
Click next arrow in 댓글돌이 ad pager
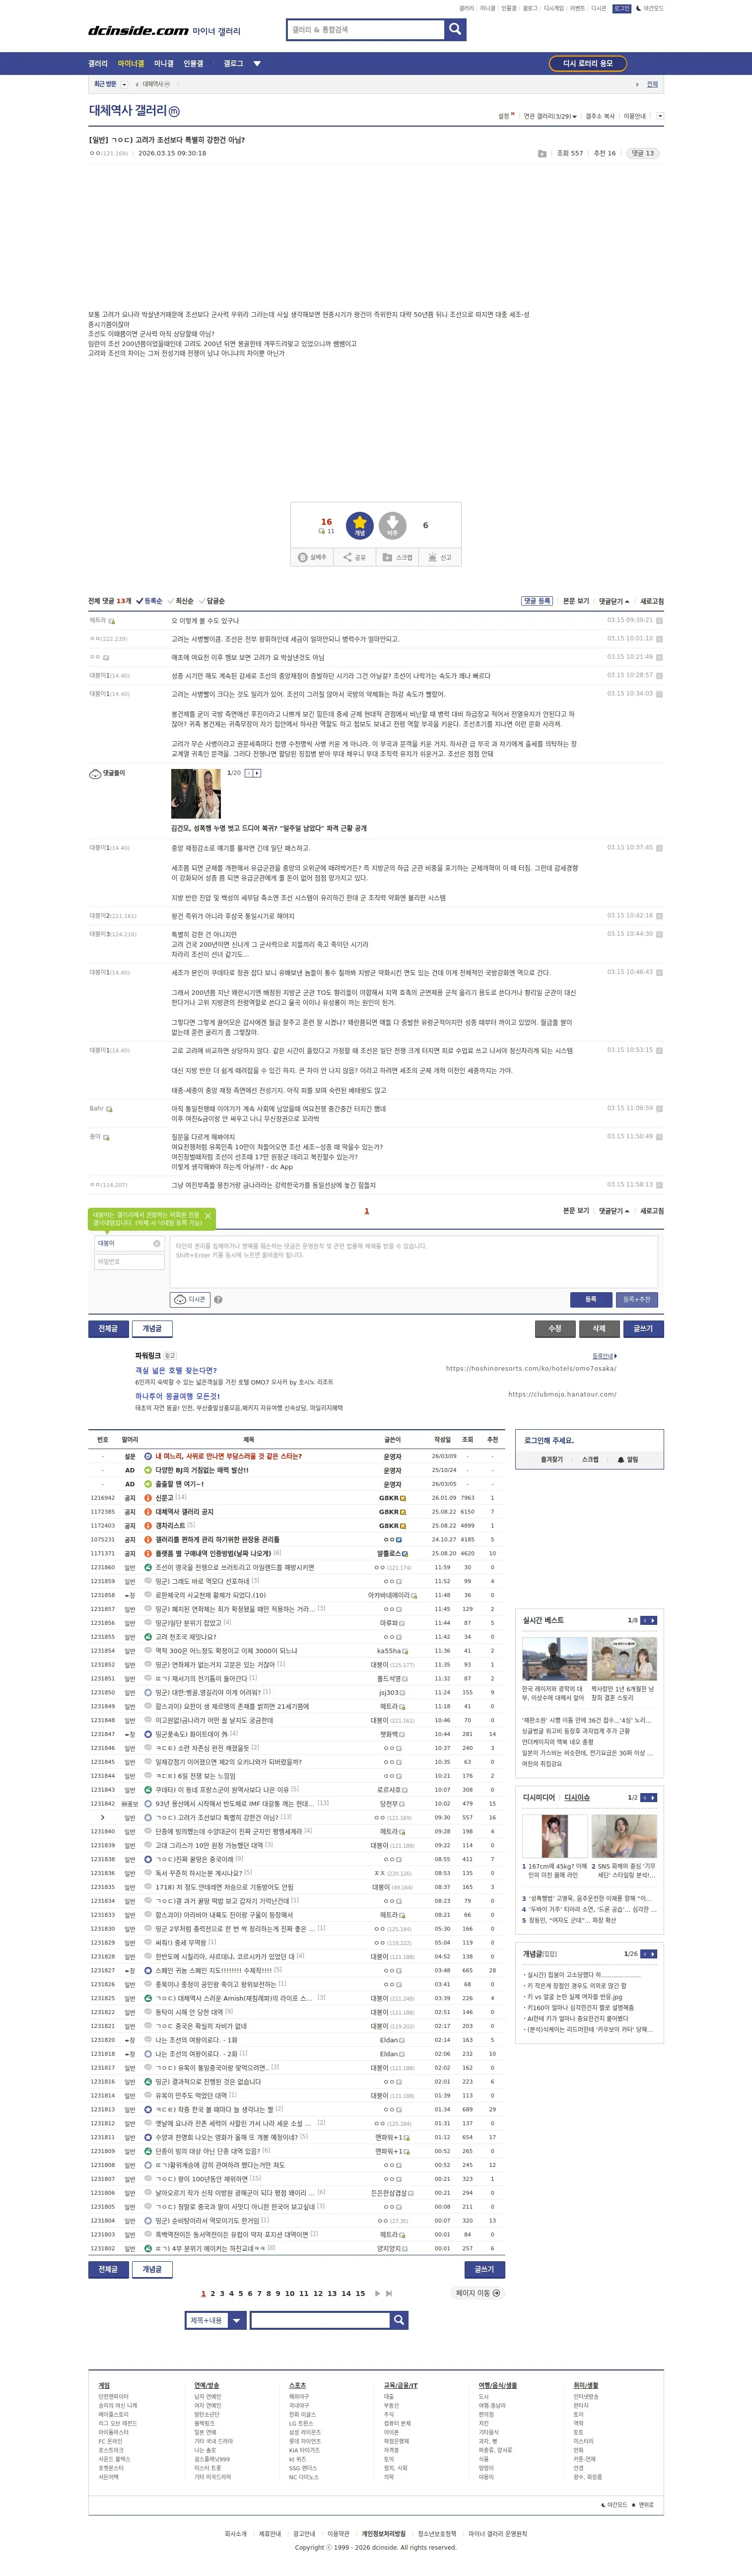click(257, 773)
